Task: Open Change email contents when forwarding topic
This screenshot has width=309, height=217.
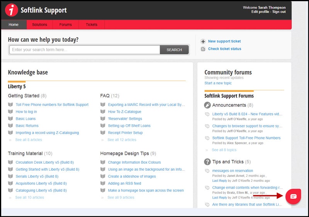Action: 248,188
